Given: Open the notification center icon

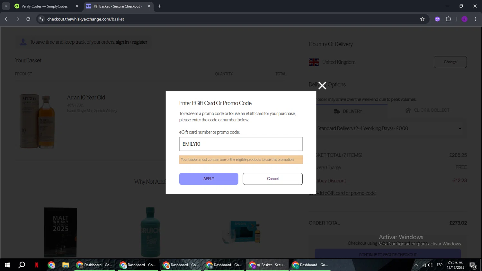Looking at the screenshot, I should [473, 265].
